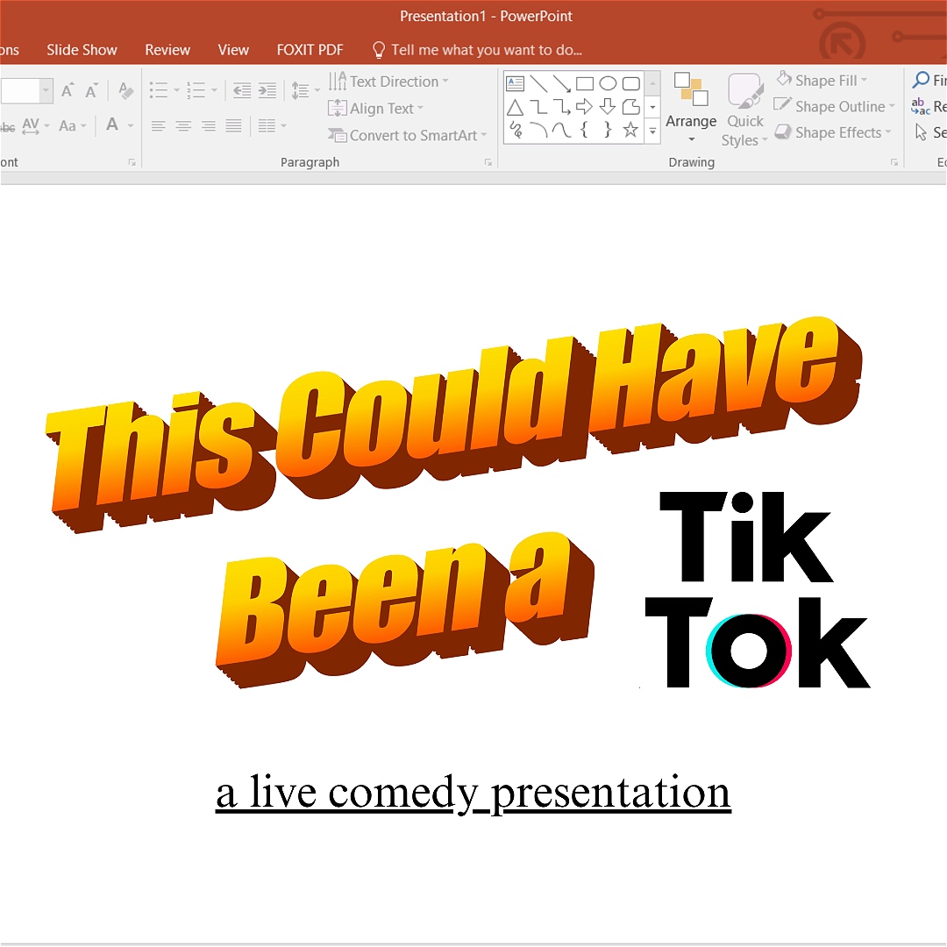Select the Text Box shape
This screenshot has height=947, width=947.
[515, 83]
